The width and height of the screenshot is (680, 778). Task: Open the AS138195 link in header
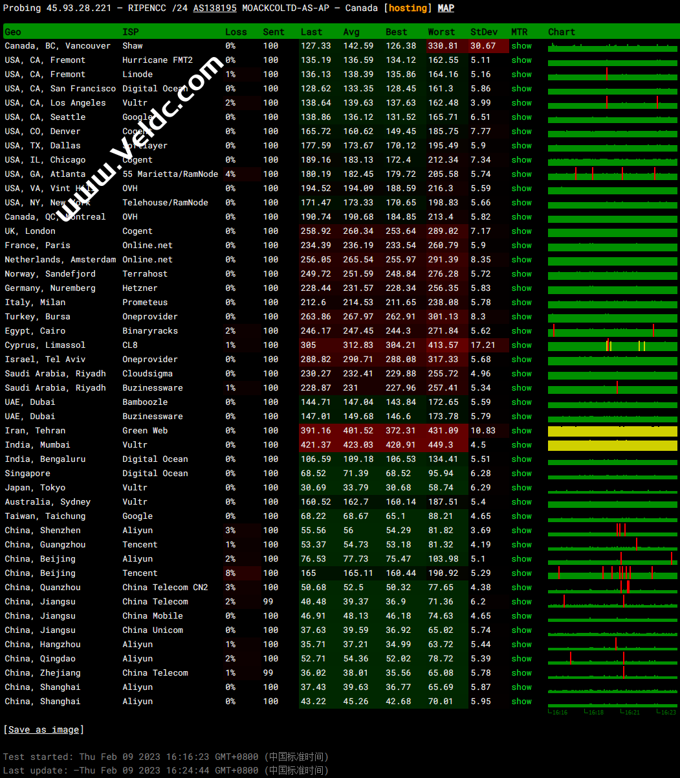pyautogui.click(x=215, y=8)
